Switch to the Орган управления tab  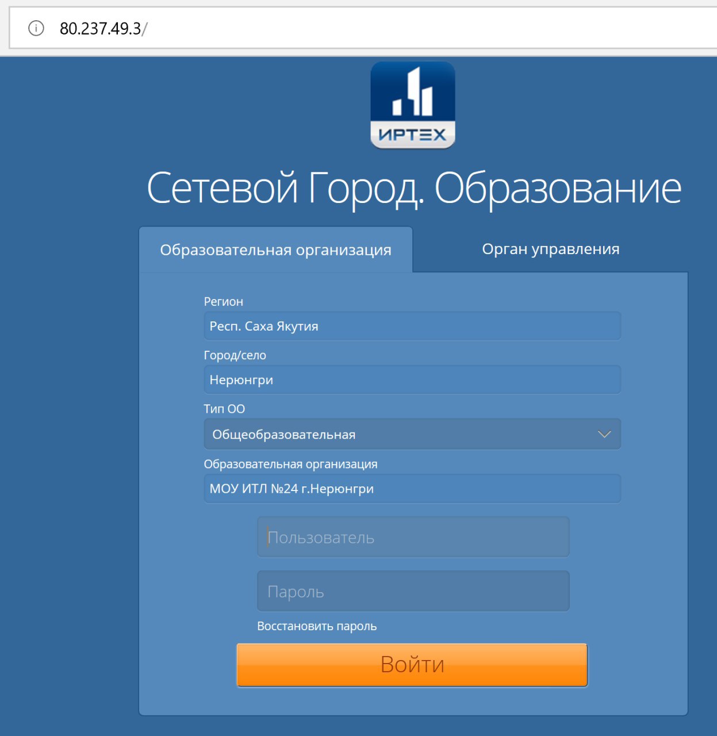[551, 249]
